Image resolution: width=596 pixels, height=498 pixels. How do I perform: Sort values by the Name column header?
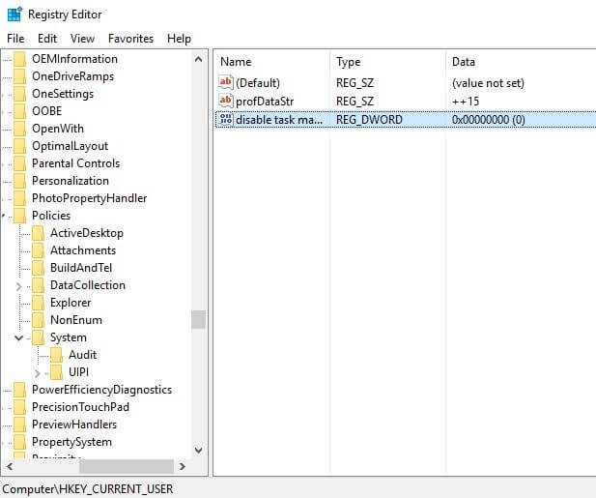(x=271, y=62)
